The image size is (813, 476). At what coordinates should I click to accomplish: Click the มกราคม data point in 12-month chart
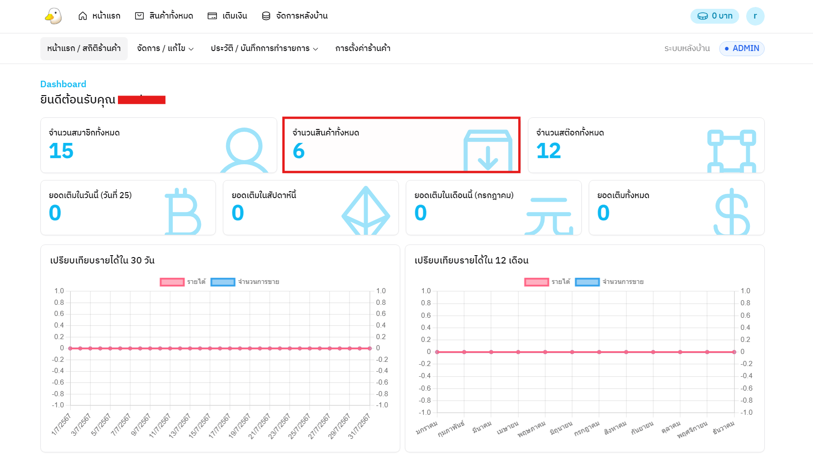point(437,352)
